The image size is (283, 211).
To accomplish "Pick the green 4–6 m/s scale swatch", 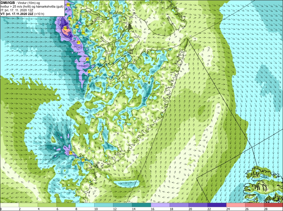I will [47, 205].
